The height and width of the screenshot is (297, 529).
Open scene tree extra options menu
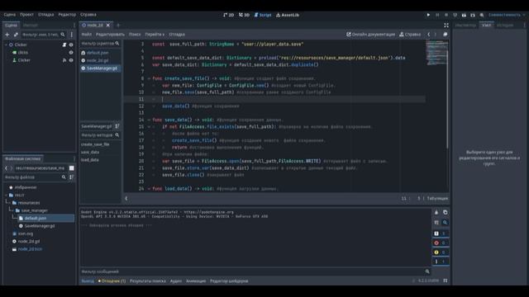(x=72, y=35)
